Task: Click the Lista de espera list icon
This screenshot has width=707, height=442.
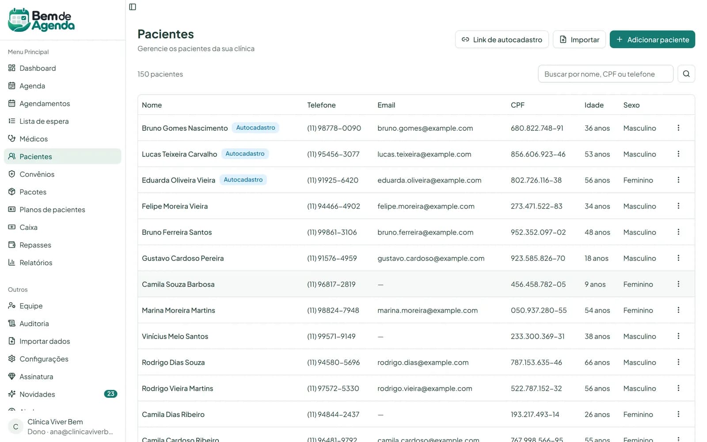Action: 12,121
